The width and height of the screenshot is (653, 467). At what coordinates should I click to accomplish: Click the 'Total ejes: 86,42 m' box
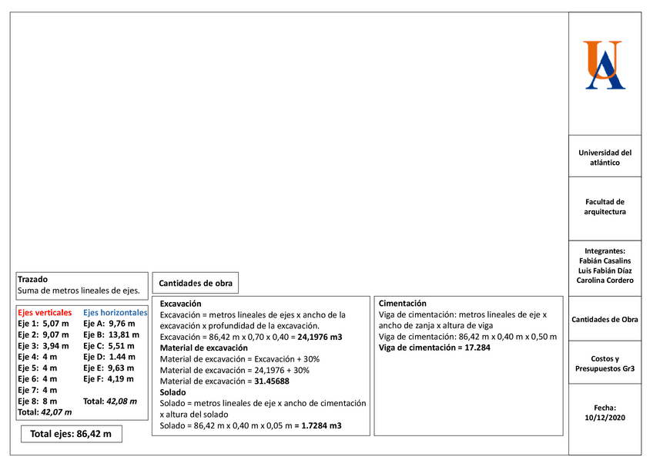(71, 434)
